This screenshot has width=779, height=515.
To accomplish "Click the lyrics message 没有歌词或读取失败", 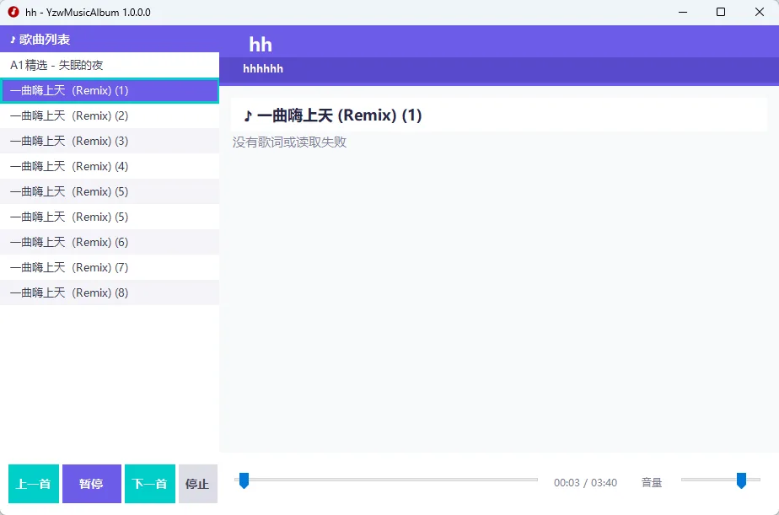I will pos(290,142).
